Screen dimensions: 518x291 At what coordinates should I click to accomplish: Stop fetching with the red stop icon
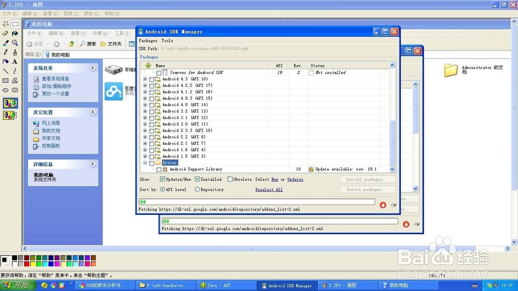pyautogui.click(x=383, y=205)
